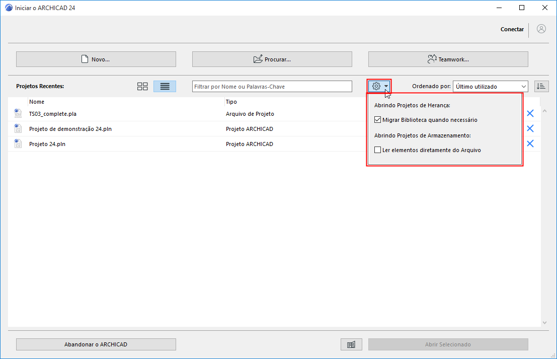Click the list scroll down arrow
The width and height of the screenshot is (557, 359).
544,323
